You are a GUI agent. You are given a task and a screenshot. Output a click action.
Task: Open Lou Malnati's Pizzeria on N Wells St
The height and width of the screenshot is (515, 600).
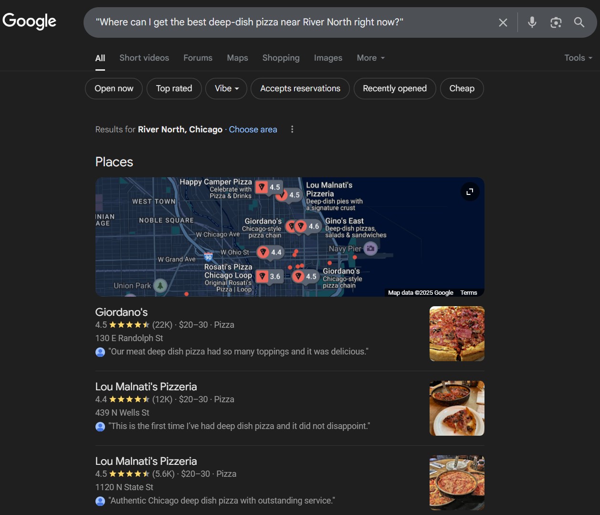(146, 386)
